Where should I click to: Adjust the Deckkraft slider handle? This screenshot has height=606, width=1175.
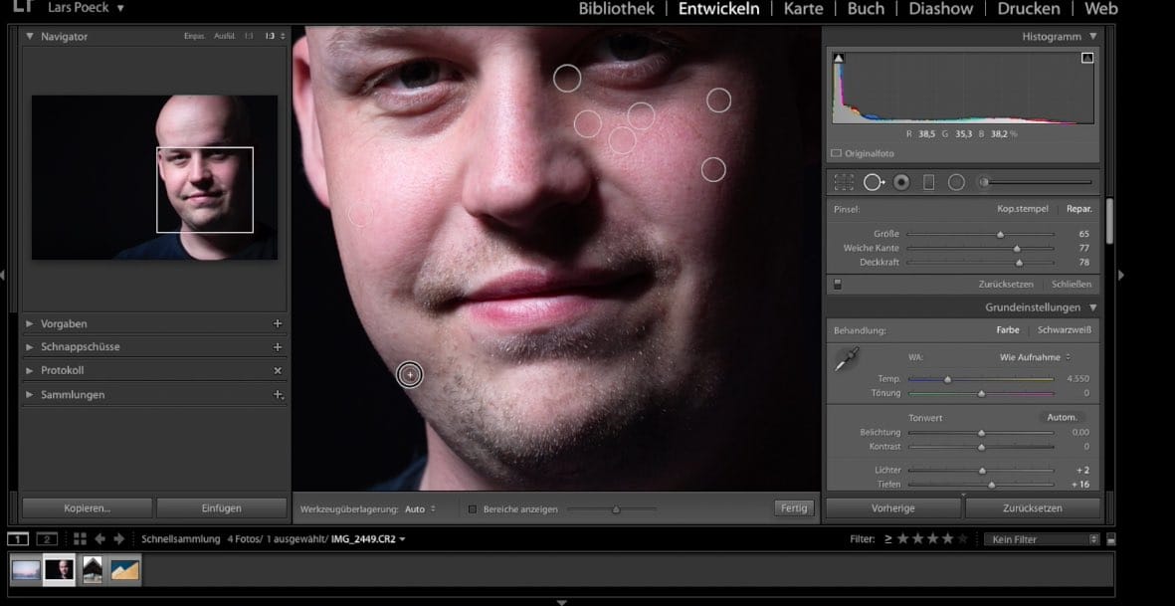pos(1019,263)
